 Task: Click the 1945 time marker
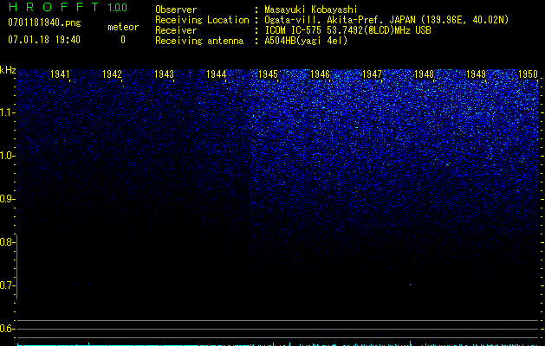[x=268, y=74]
